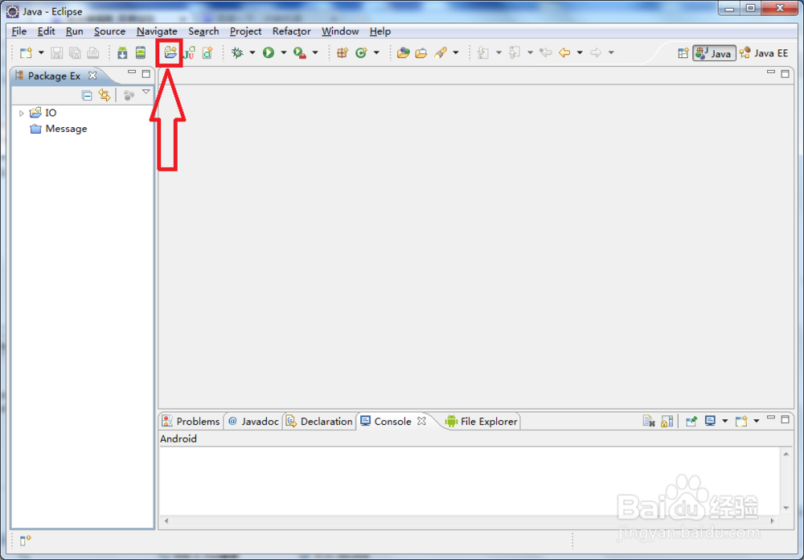Select the Message project in tree
804x560 pixels.
pyautogui.click(x=59, y=129)
